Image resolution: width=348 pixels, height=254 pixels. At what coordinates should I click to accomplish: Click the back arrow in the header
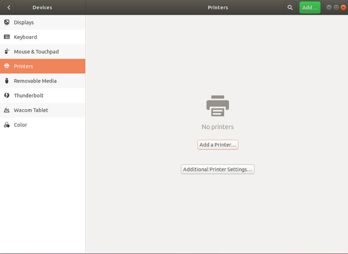tap(8, 7)
